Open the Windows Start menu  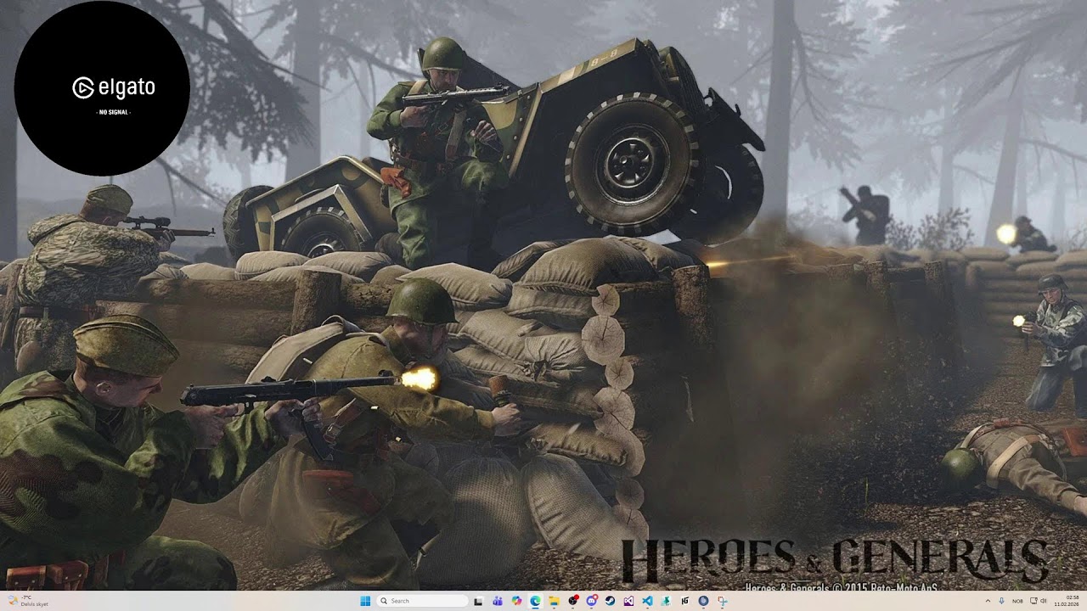coord(365,601)
